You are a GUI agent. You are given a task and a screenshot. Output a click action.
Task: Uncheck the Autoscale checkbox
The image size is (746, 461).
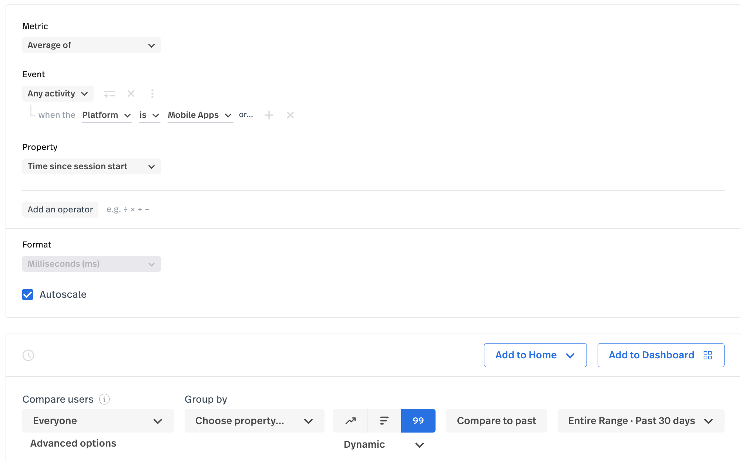[28, 295]
